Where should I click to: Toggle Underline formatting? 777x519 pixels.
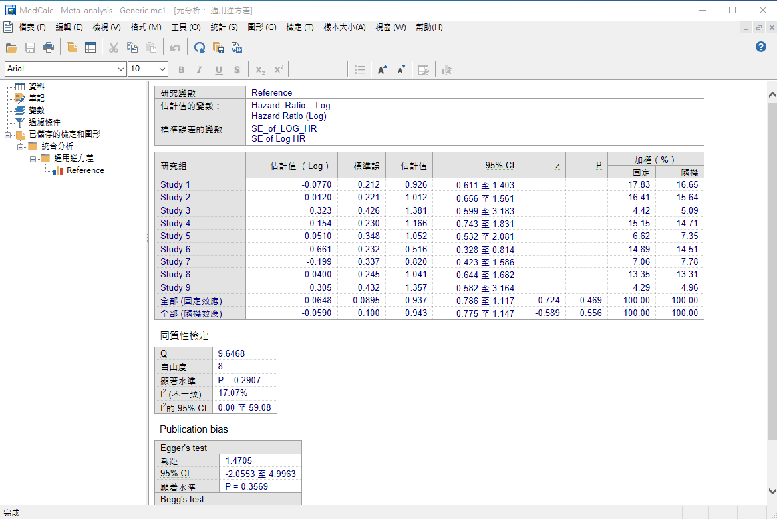click(218, 70)
